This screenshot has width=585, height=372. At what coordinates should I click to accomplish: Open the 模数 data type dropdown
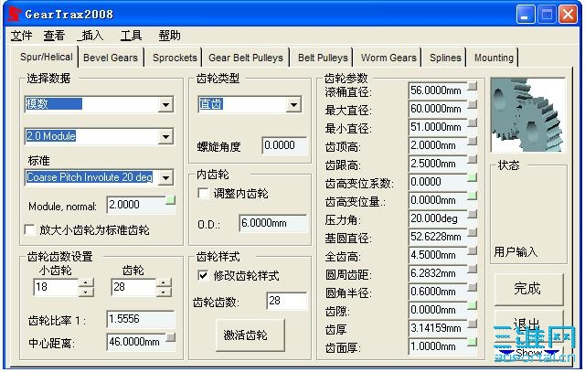pyautogui.click(x=166, y=105)
